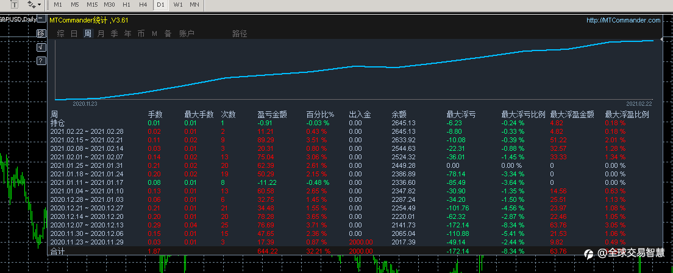
Task: Click the √ checkmark panel icon
Action: pos(41,47)
